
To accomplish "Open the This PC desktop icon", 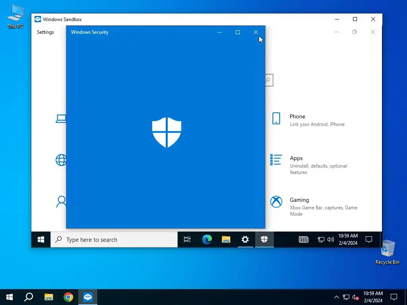I will 16,16.
